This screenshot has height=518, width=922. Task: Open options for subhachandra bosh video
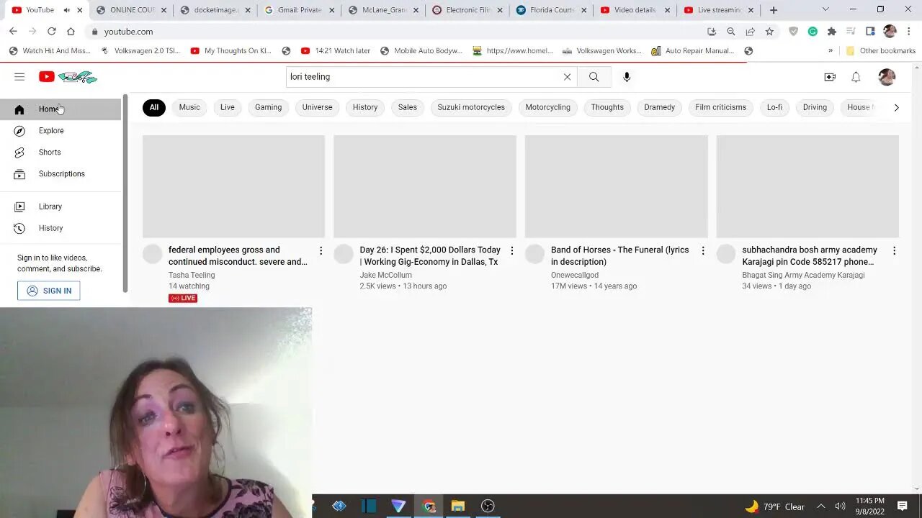(894, 251)
